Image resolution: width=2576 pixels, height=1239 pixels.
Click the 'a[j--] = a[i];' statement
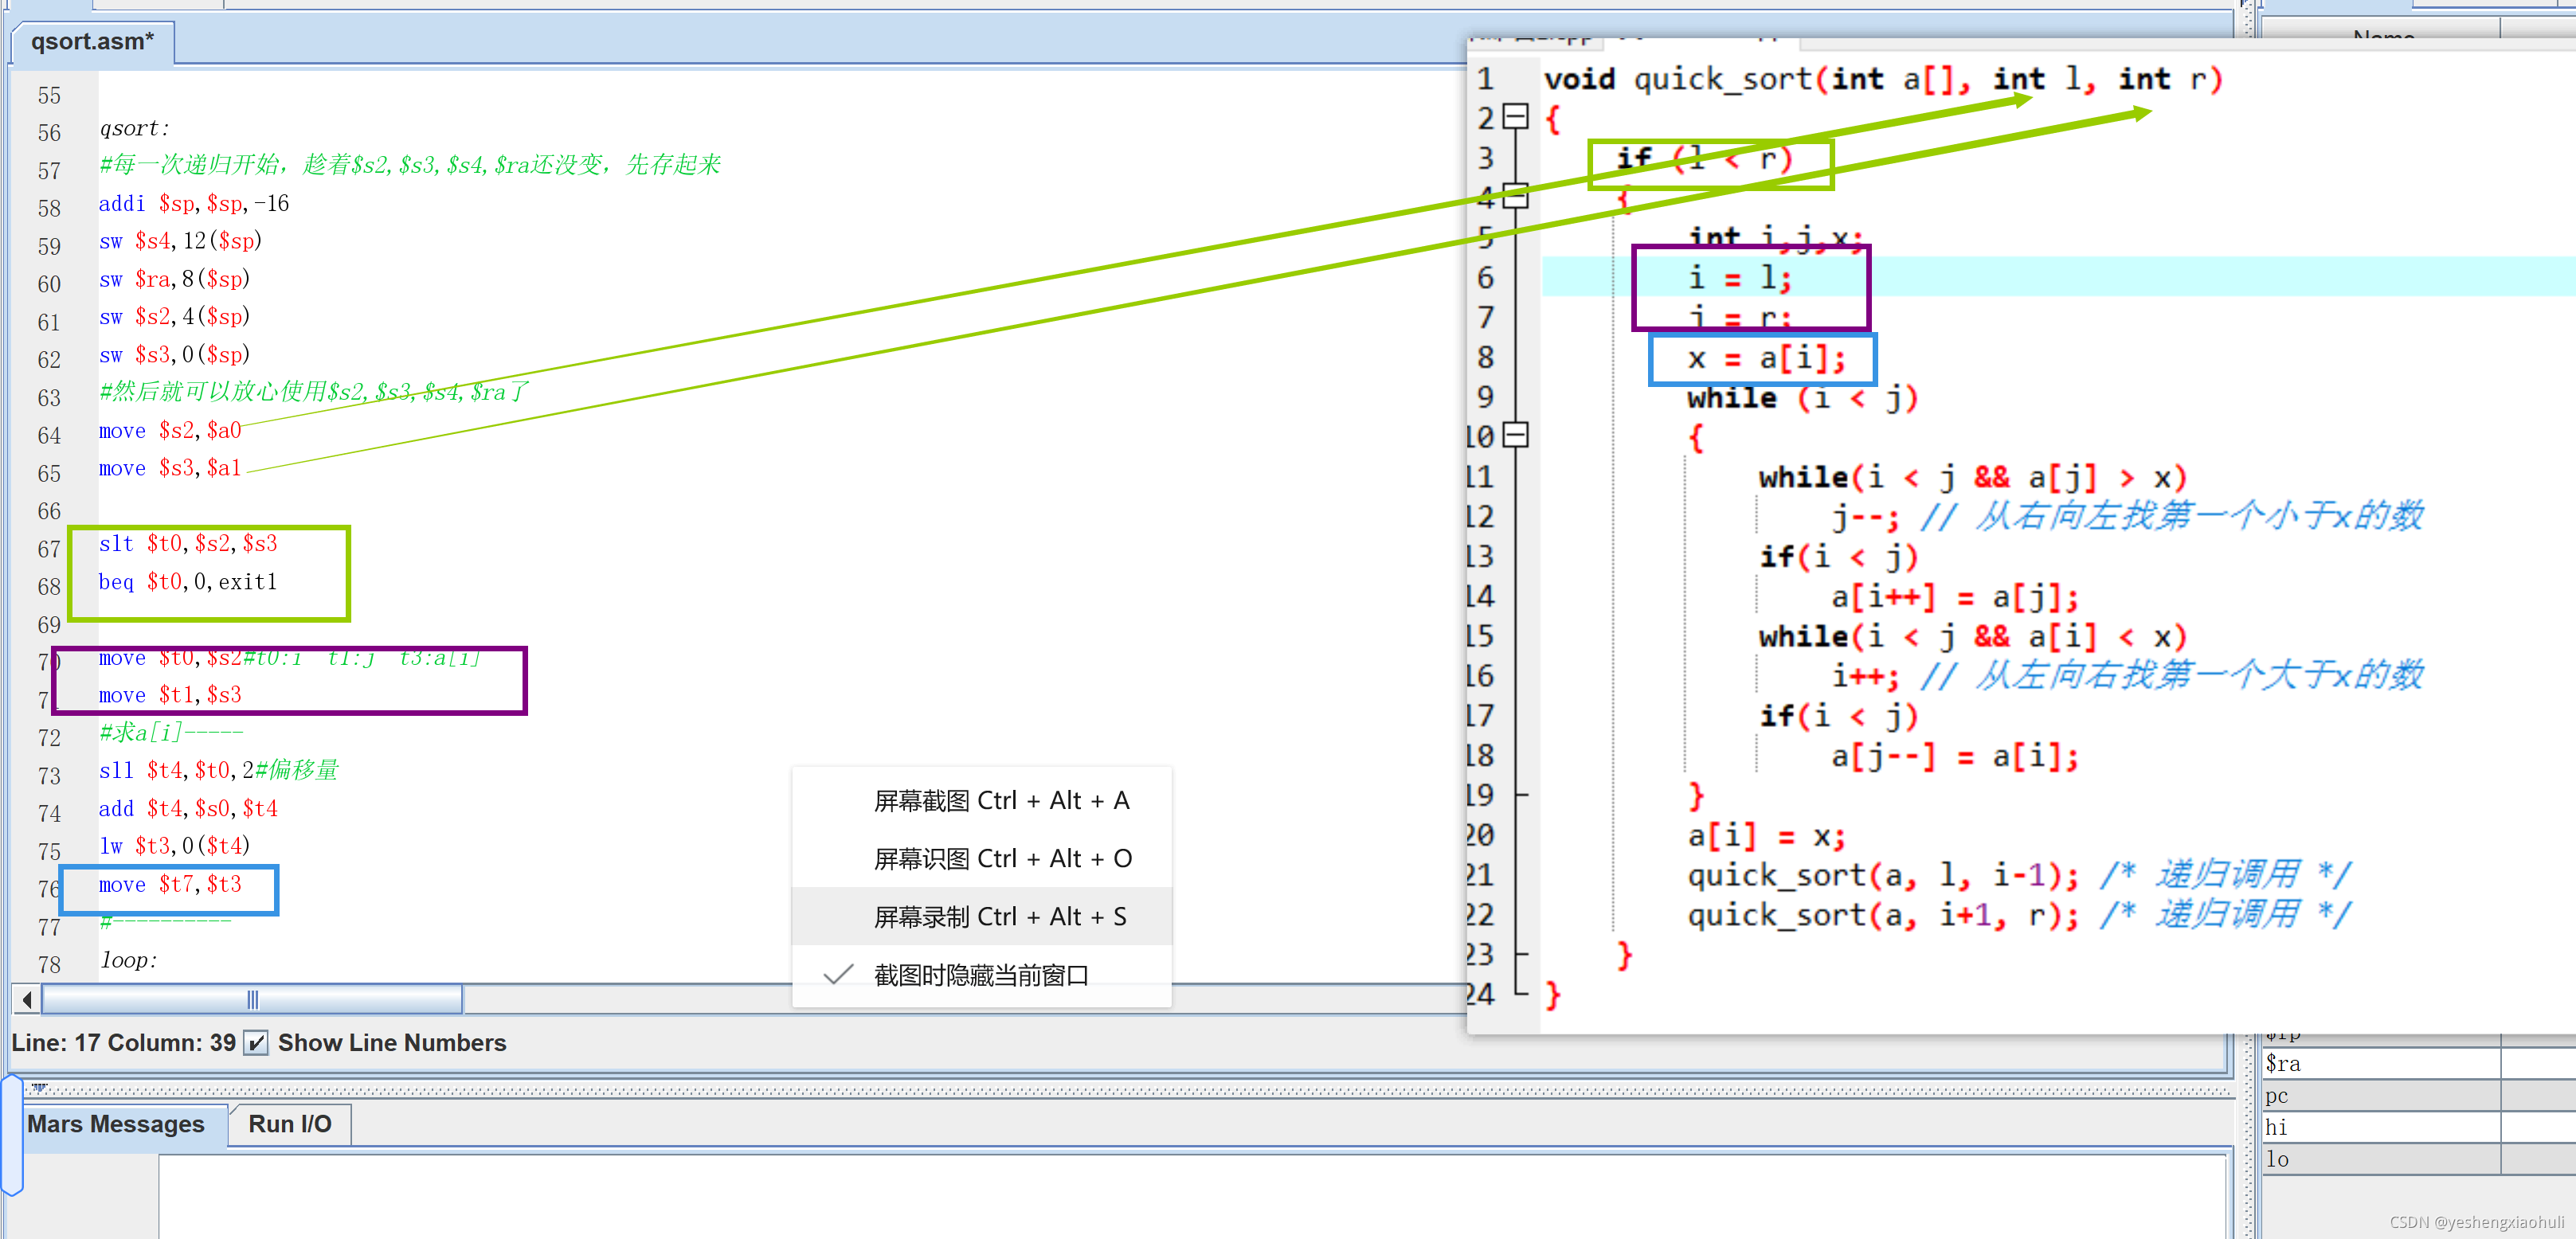point(1955,756)
